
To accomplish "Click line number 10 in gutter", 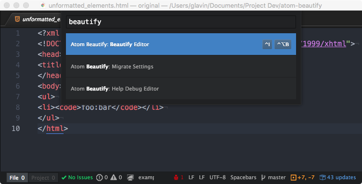I will click(16, 128).
